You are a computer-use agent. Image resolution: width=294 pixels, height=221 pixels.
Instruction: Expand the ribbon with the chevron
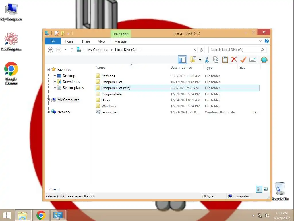(x=260, y=41)
